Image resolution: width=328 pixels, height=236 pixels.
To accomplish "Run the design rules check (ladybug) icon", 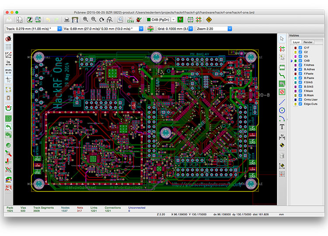I will [x=139, y=20].
